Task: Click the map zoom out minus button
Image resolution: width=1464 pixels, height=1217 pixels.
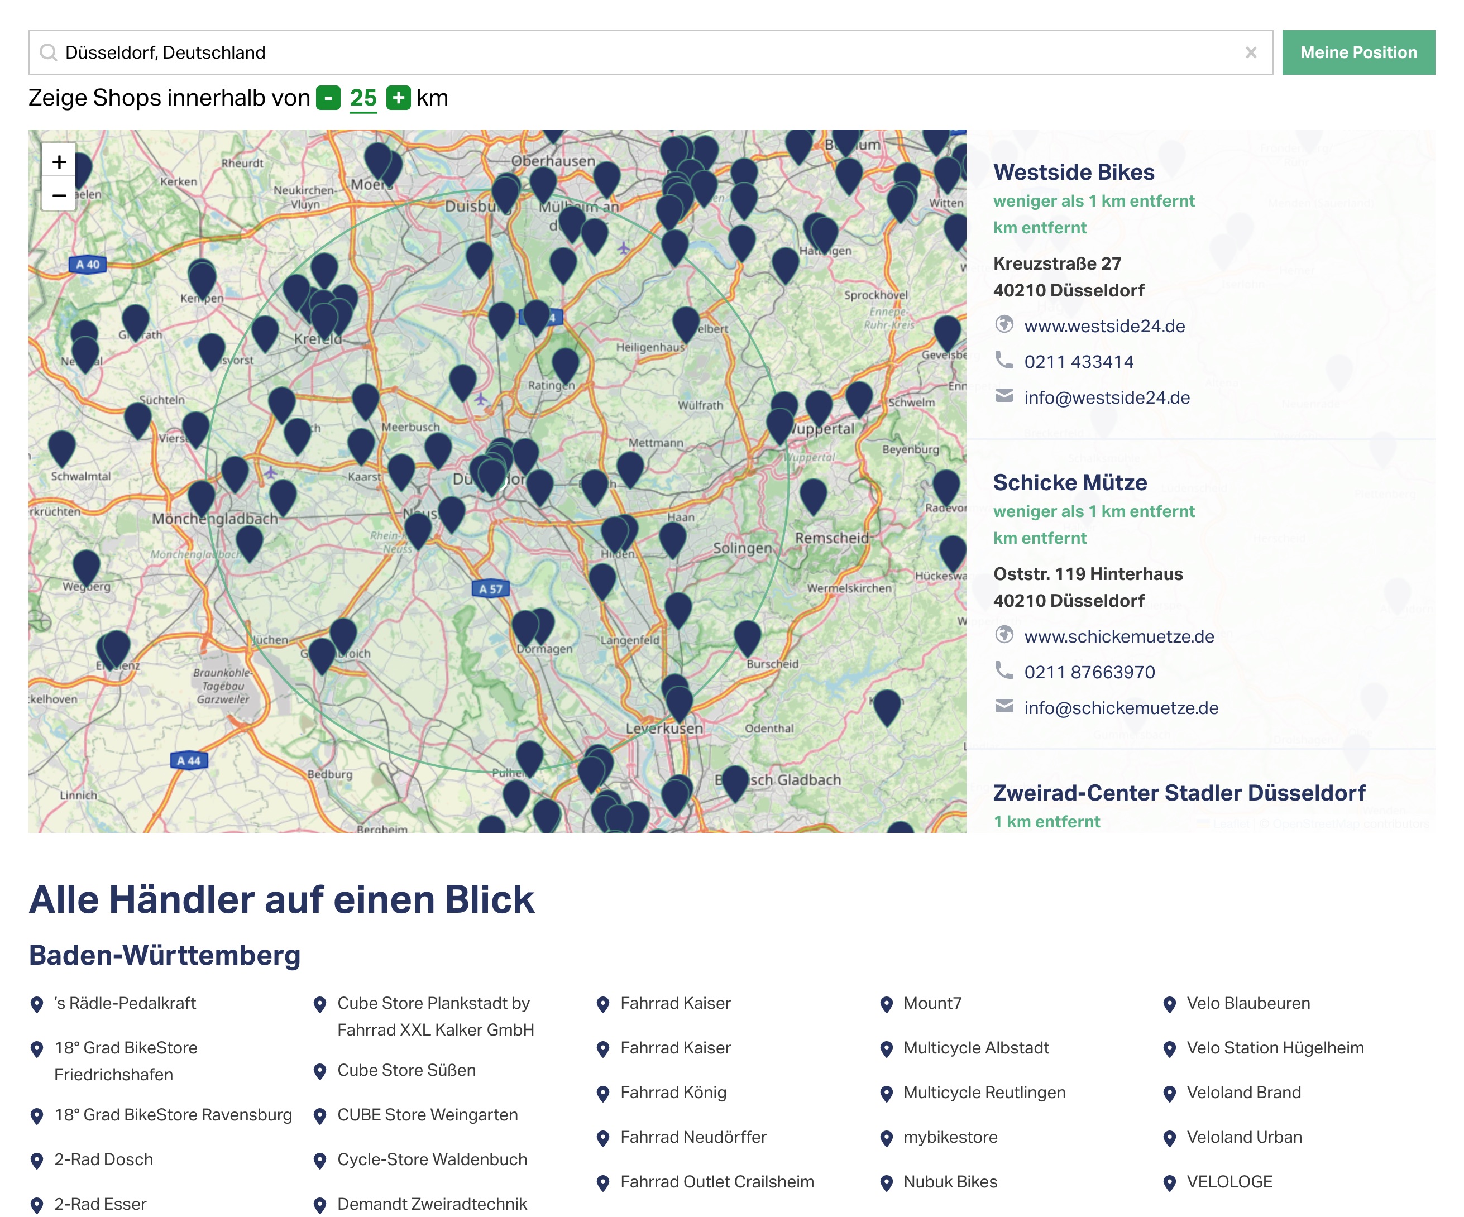Action: click(59, 195)
